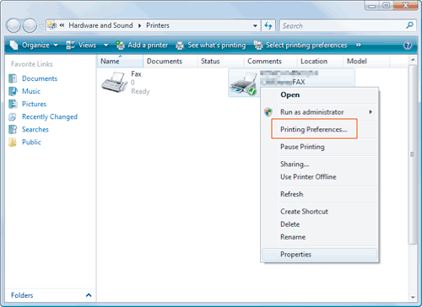Click the Folders label
422x307 pixels.
[22, 295]
